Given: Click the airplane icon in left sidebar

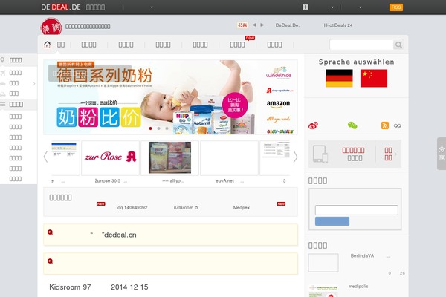Looking at the screenshot, I should 2,73.
